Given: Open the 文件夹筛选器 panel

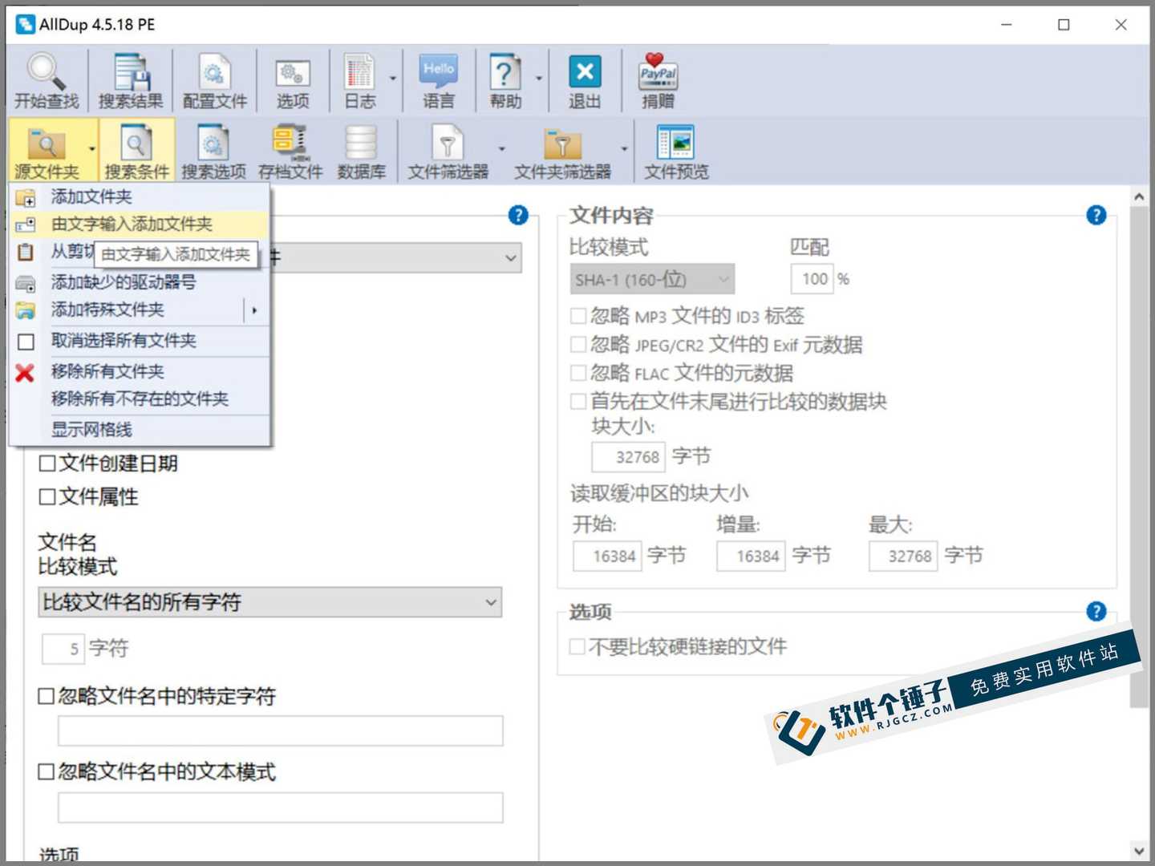Looking at the screenshot, I should coord(562,150).
